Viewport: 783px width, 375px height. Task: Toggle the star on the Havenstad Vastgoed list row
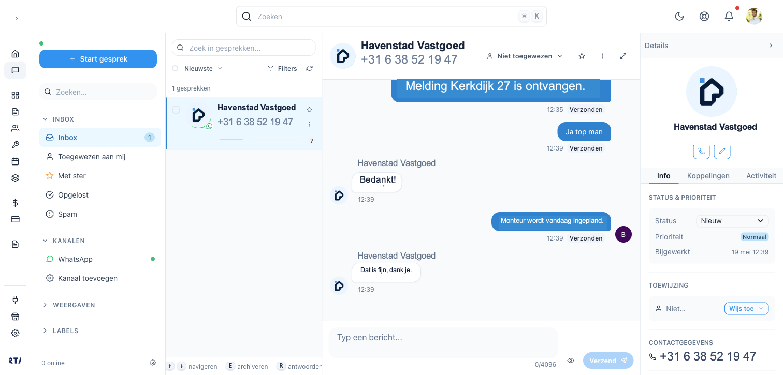point(310,110)
